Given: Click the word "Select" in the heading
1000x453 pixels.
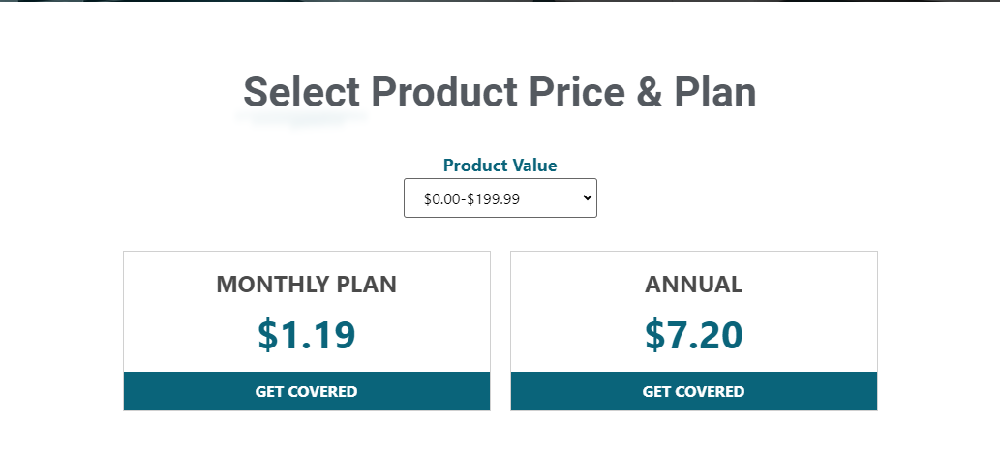Looking at the screenshot, I should [301, 93].
